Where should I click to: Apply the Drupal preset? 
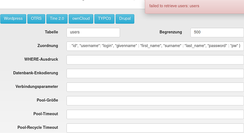(x=125, y=19)
